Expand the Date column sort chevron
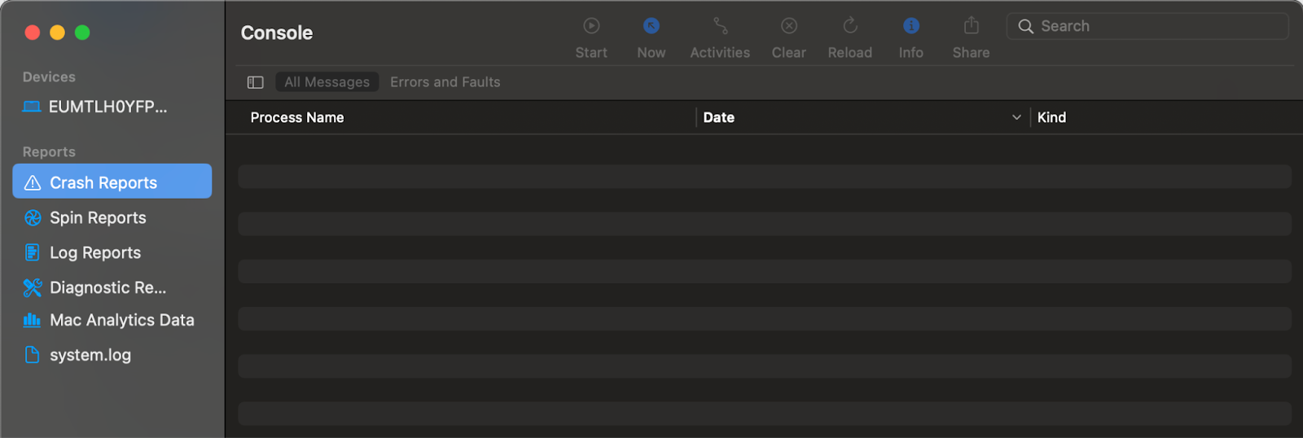This screenshot has width=1303, height=438. tap(1016, 117)
